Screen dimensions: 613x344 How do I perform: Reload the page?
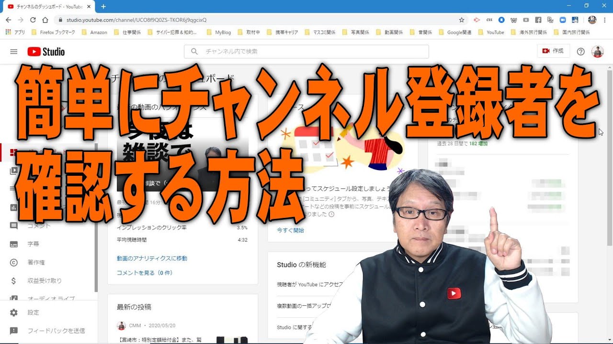33,20
